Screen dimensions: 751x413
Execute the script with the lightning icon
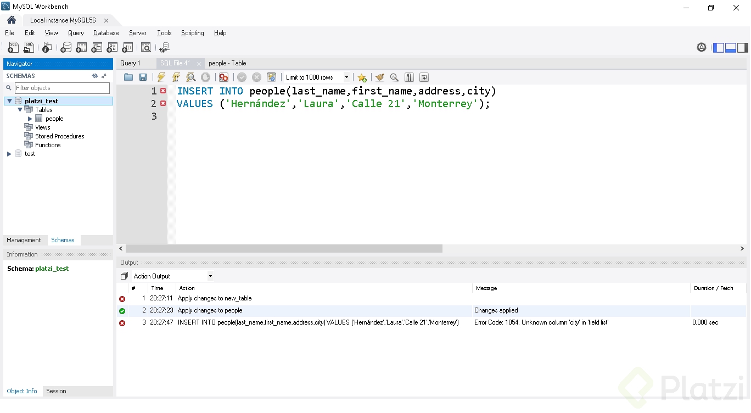(161, 77)
